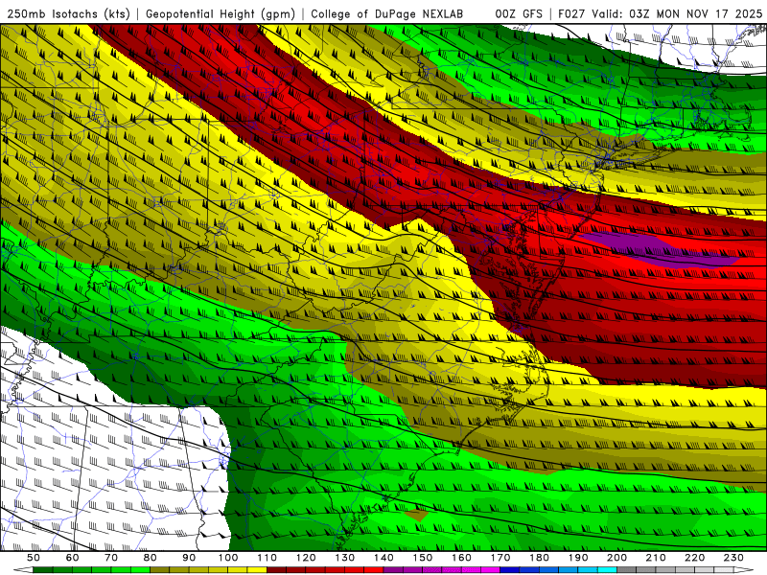Image resolution: width=767 pixels, height=575 pixels.
Task: Select the dark gray swatch right of 200
Action: tap(627, 570)
